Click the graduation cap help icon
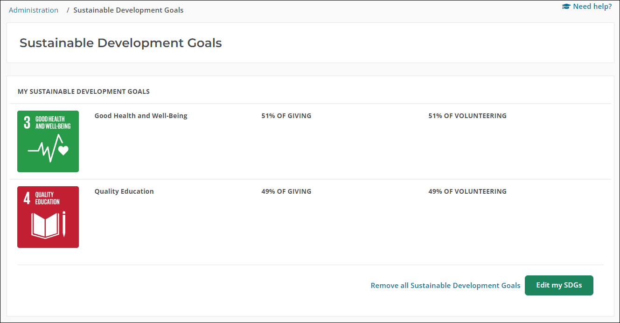Image resolution: width=620 pixels, height=323 pixels. 566,7
